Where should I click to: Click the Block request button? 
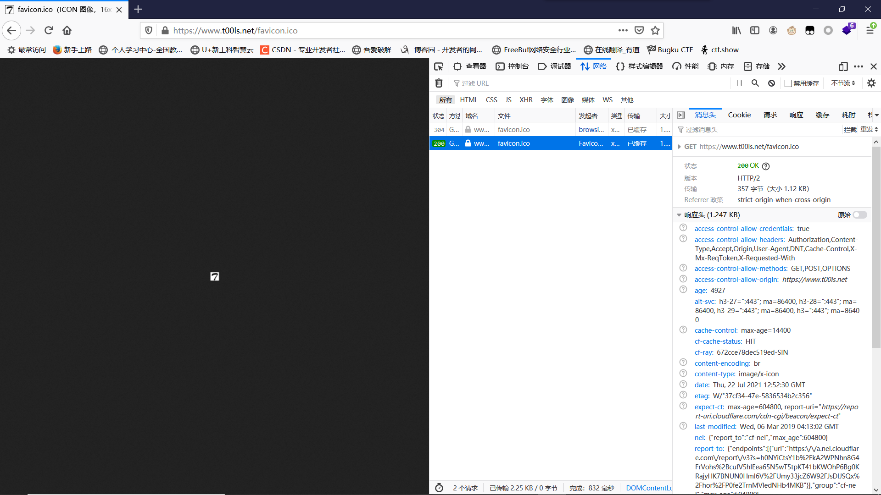(x=850, y=130)
